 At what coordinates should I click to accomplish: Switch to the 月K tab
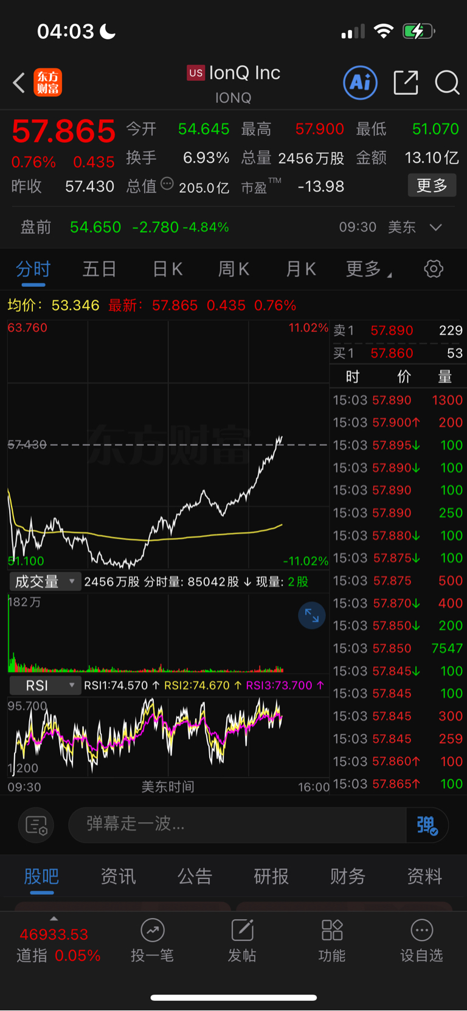tap(300, 269)
